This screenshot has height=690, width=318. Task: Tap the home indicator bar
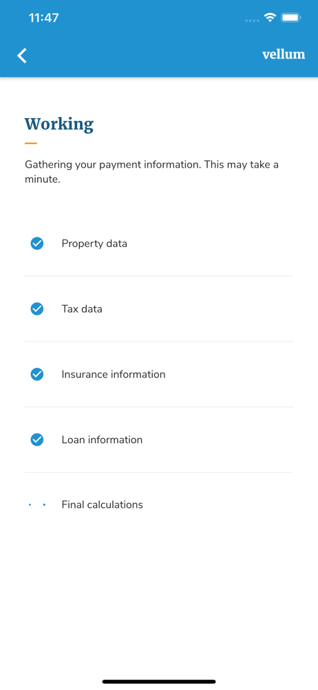pyautogui.click(x=159, y=682)
